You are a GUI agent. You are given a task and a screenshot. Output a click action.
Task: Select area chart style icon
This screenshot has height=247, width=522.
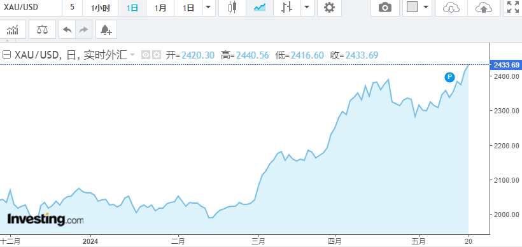pos(259,8)
